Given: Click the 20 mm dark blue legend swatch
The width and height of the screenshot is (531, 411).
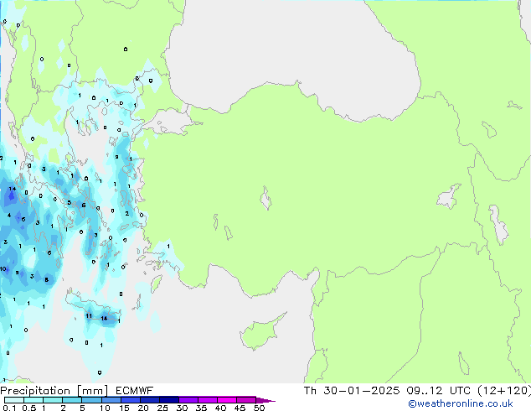Looking at the screenshot, I should click(x=151, y=400).
